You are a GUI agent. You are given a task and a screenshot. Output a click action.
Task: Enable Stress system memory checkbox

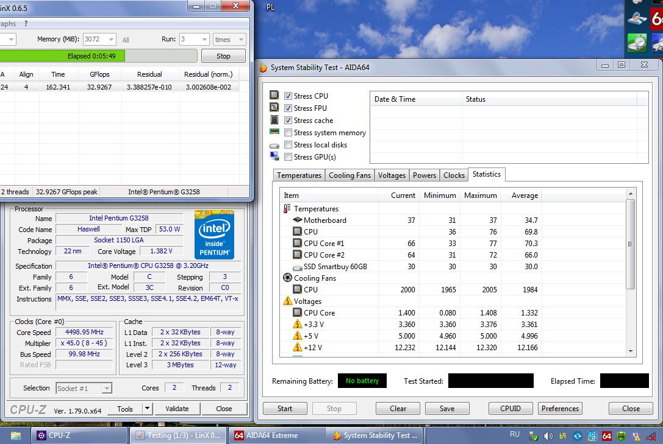pos(288,133)
